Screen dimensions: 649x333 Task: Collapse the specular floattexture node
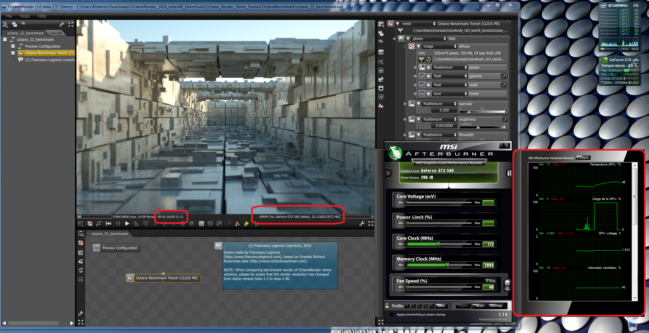tap(418, 104)
